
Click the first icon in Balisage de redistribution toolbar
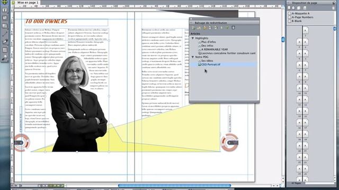tap(193, 28)
